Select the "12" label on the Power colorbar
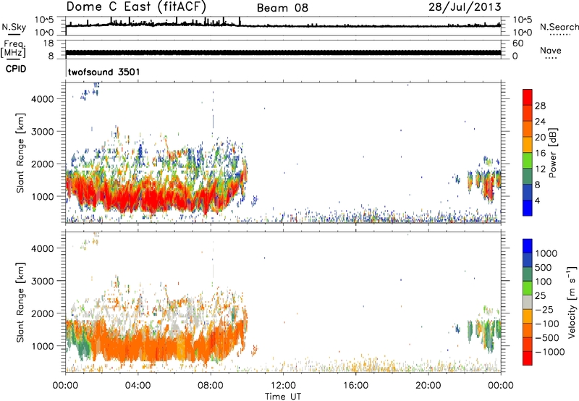579x401 pixels. pyautogui.click(x=540, y=169)
